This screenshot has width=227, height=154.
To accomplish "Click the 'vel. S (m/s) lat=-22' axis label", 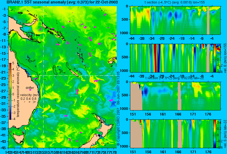I will [x=225, y=134].
